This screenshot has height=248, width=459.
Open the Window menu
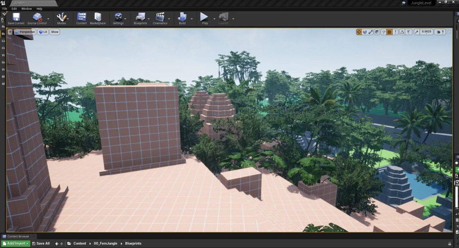(x=26, y=9)
